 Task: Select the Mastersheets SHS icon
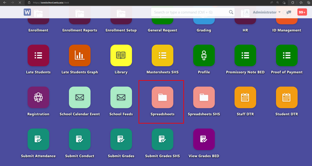[x=162, y=56]
